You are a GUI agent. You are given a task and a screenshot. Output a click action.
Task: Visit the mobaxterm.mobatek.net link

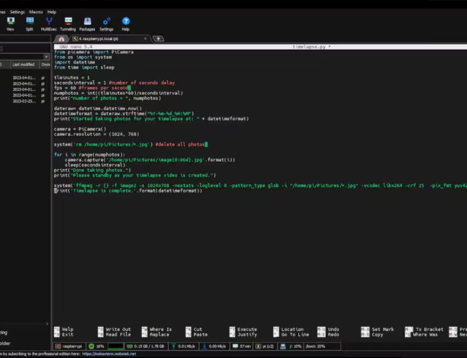109,354
